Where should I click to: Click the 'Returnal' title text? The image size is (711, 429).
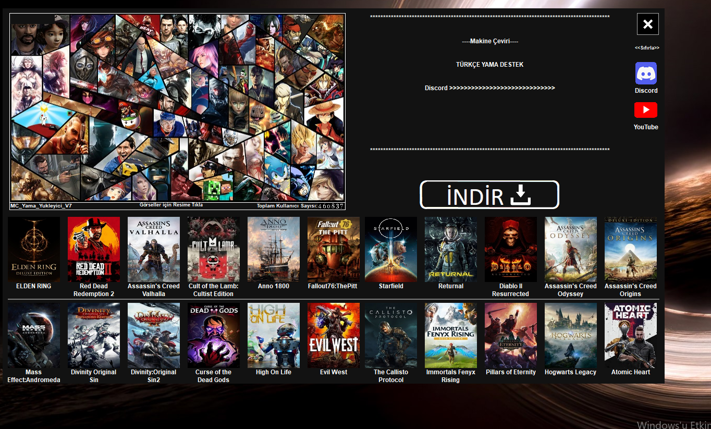(451, 286)
